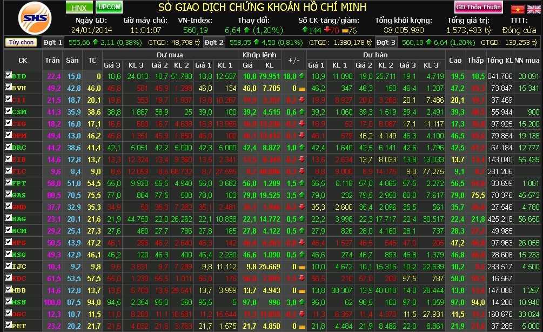Toggle the GAS row checkbox
Viewport: 543px width, 332px height.
8,195
